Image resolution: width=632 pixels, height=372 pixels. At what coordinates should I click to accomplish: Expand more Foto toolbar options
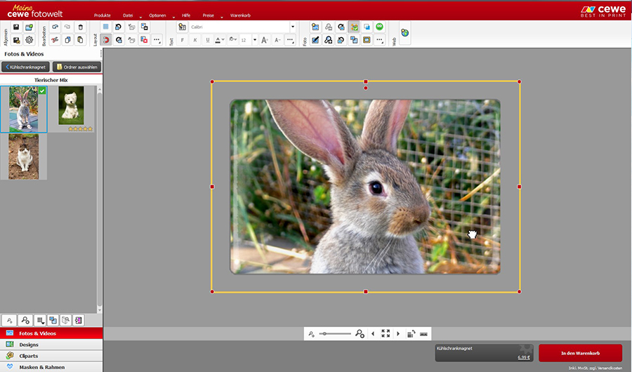point(379,40)
